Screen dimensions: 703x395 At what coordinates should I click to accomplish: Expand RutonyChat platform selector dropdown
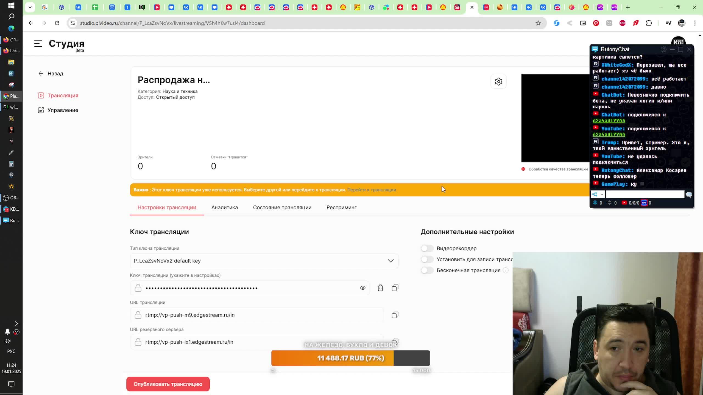tap(598, 194)
